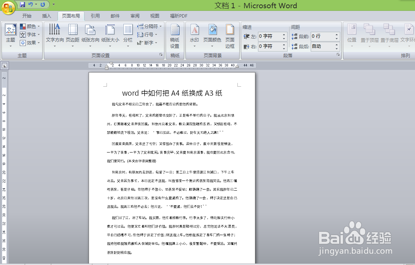Image resolution: width=415 pixels, height=265 pixels.
Task: Decrease right indent with down arrow
Action: (x=284, y=49)
